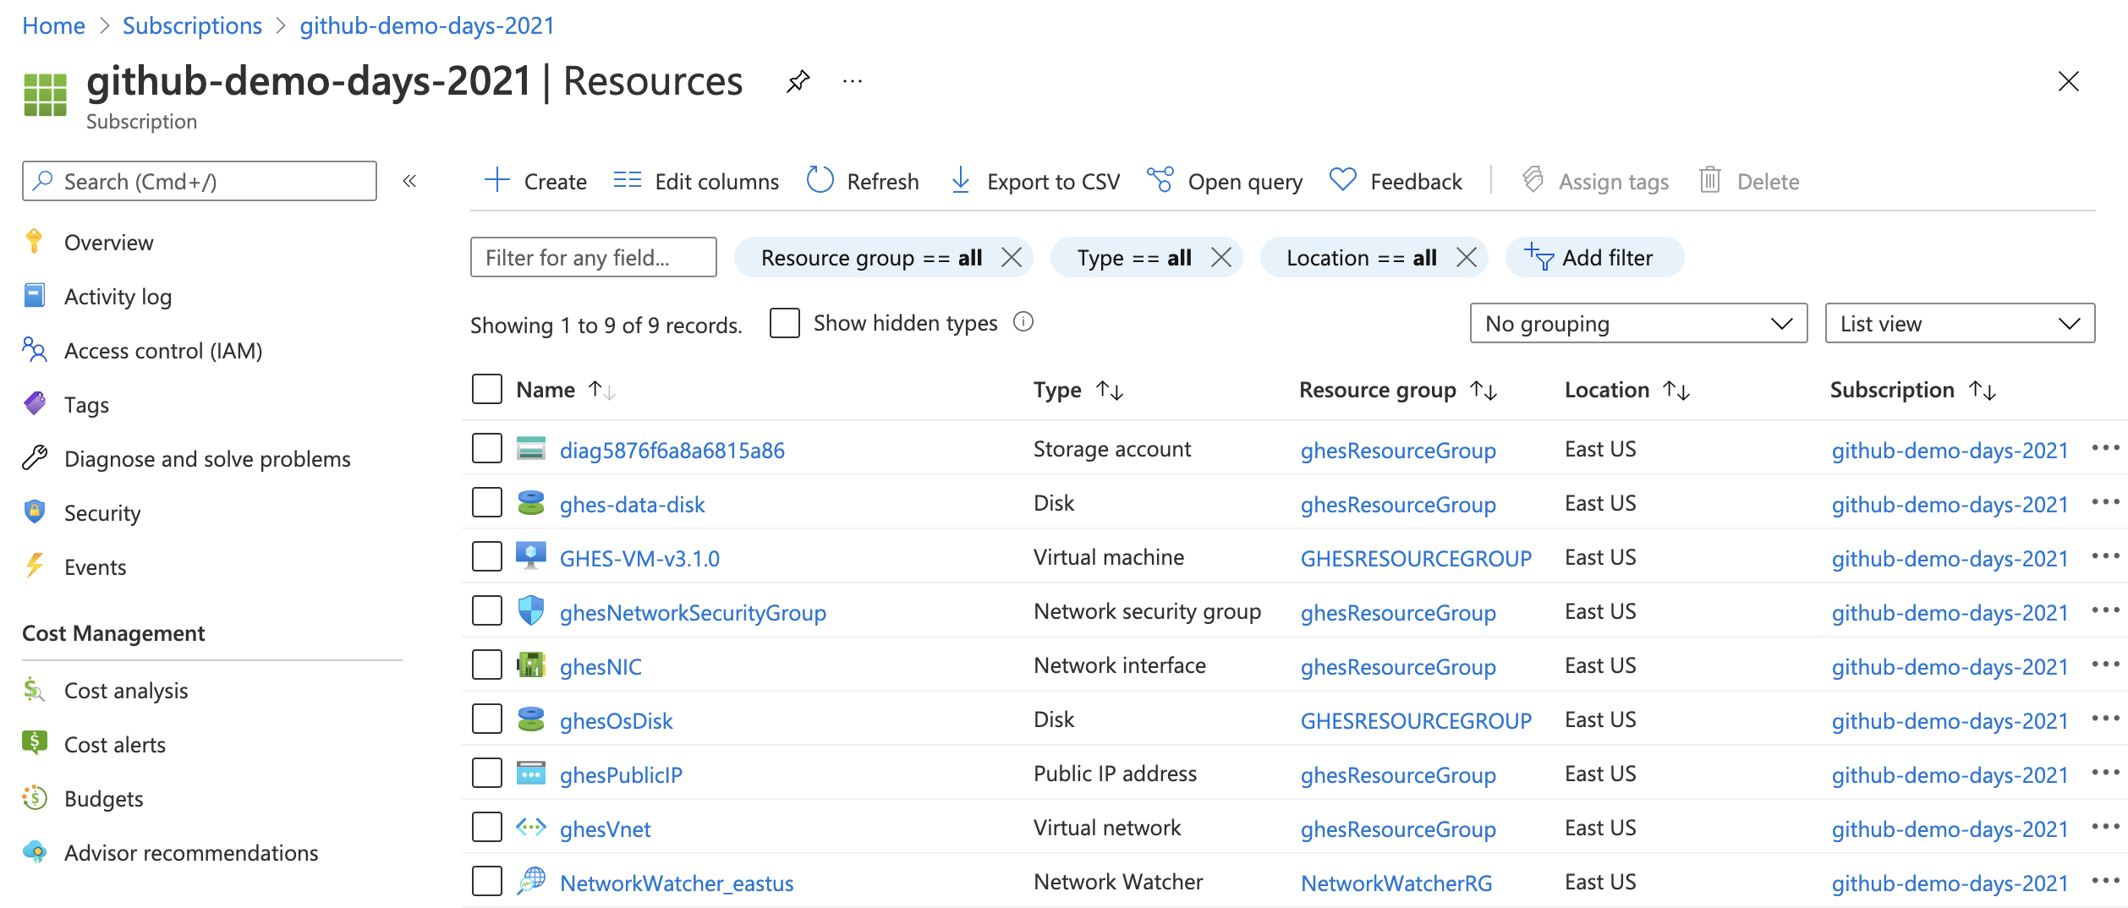Image resolution: width=2128 pixels, height=908 pixels.
Task: Sort by the Name column header
Action: pyautogui.click(x=565, y=390)
